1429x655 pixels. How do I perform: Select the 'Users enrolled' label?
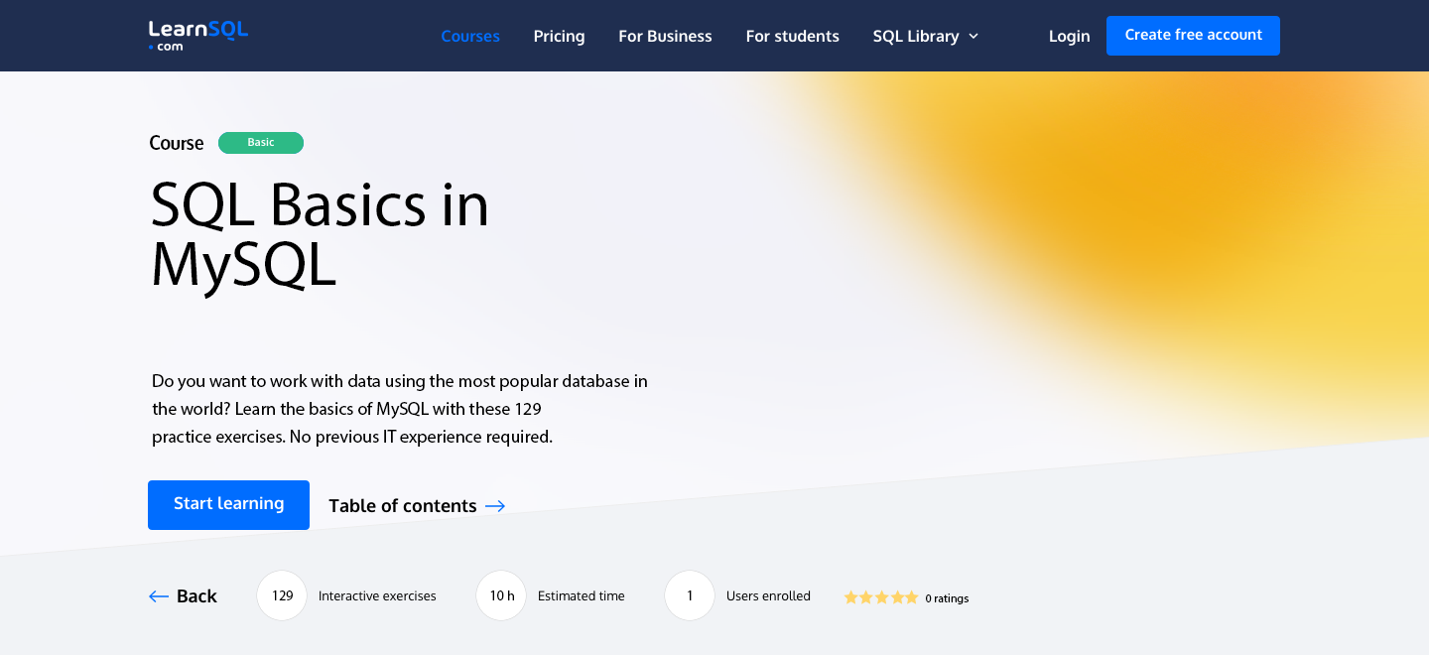pyautogui.click(x=768, y=596)
